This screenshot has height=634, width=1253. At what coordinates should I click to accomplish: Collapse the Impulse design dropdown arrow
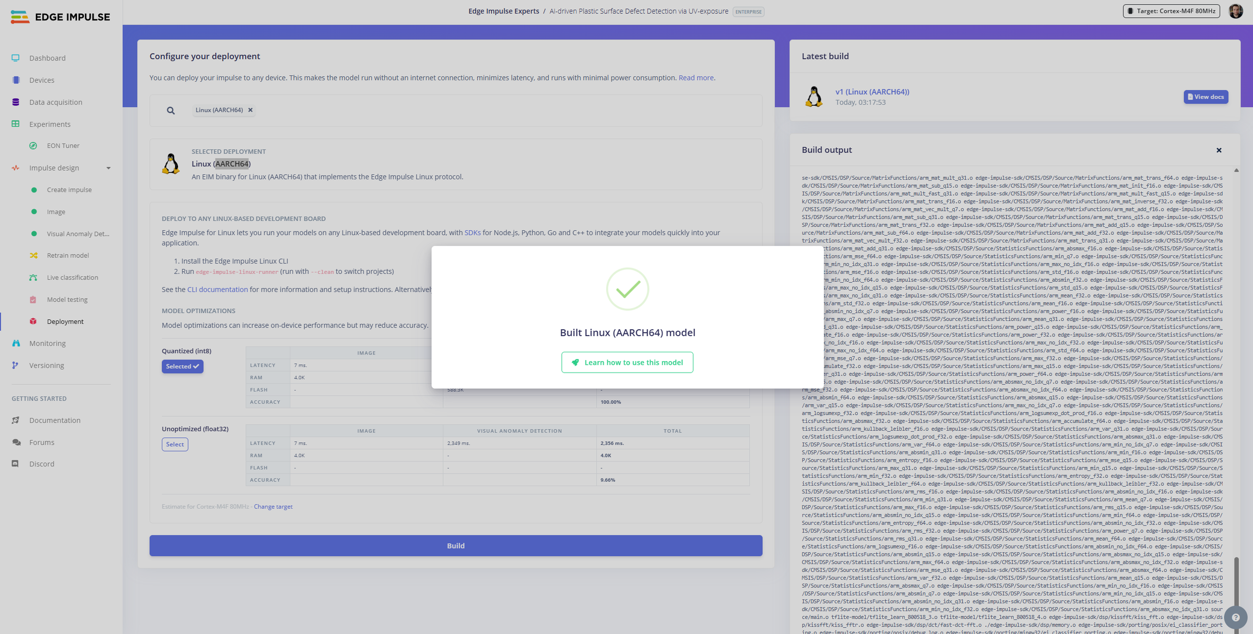(x=109, y=168)
